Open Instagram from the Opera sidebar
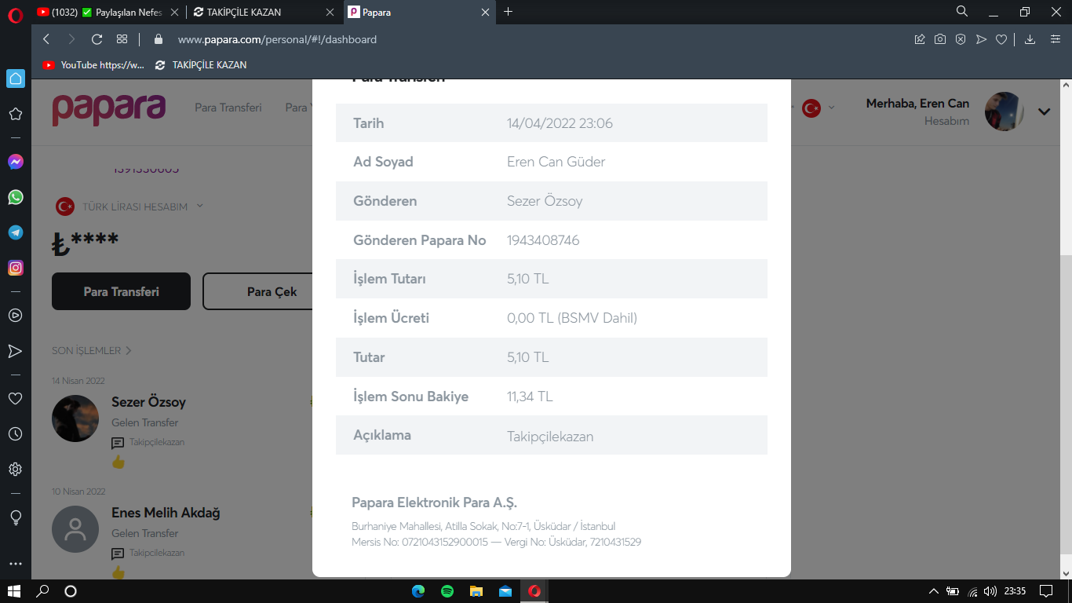The height and width of the screenshot is (603, 1072). (16, 268)
